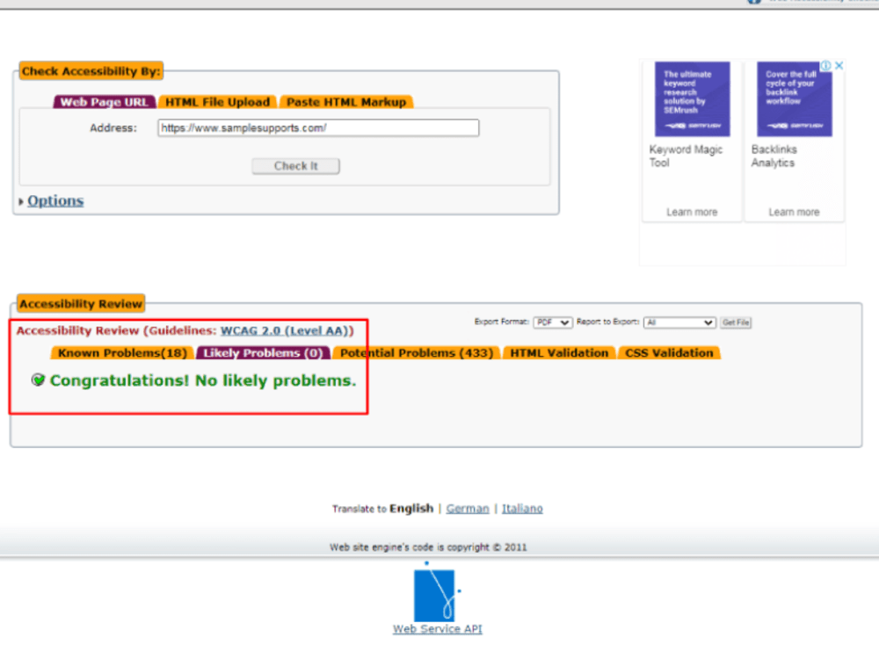
Task: Click the ad info icon
Action: 826,66
